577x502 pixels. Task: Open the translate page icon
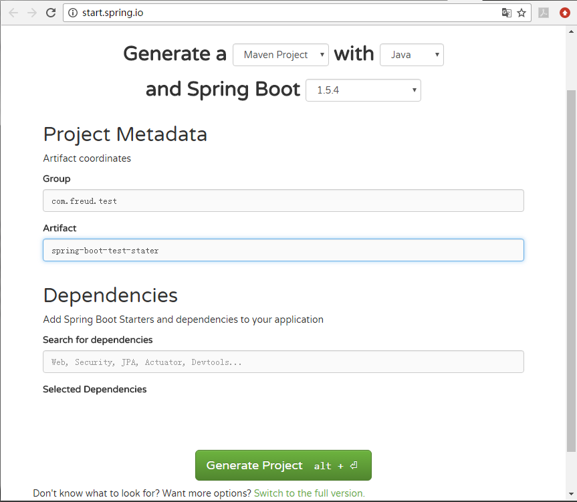(506, 13)
